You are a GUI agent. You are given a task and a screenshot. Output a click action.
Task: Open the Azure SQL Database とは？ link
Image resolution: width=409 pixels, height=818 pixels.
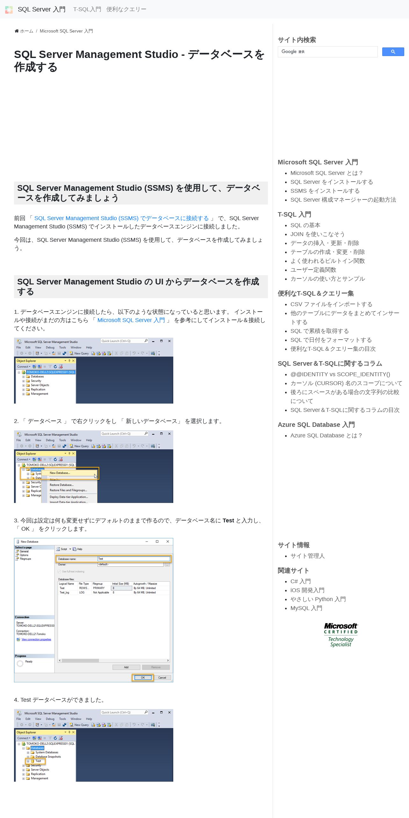pyautogui.click(x=326, y=435)
